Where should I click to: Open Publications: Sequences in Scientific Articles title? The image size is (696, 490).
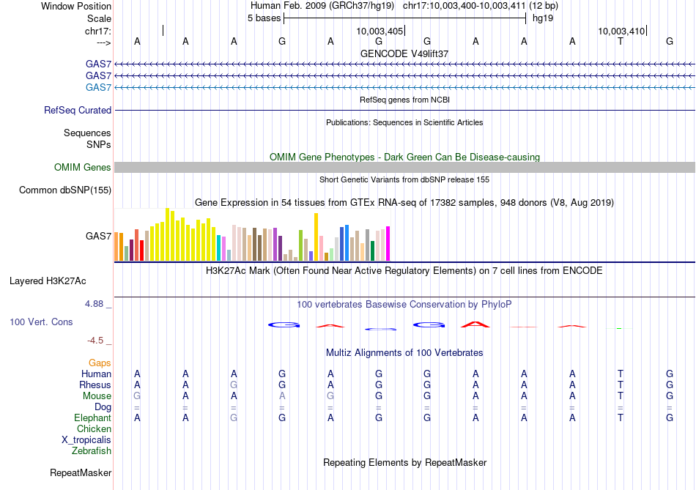[x=404, y=122]
